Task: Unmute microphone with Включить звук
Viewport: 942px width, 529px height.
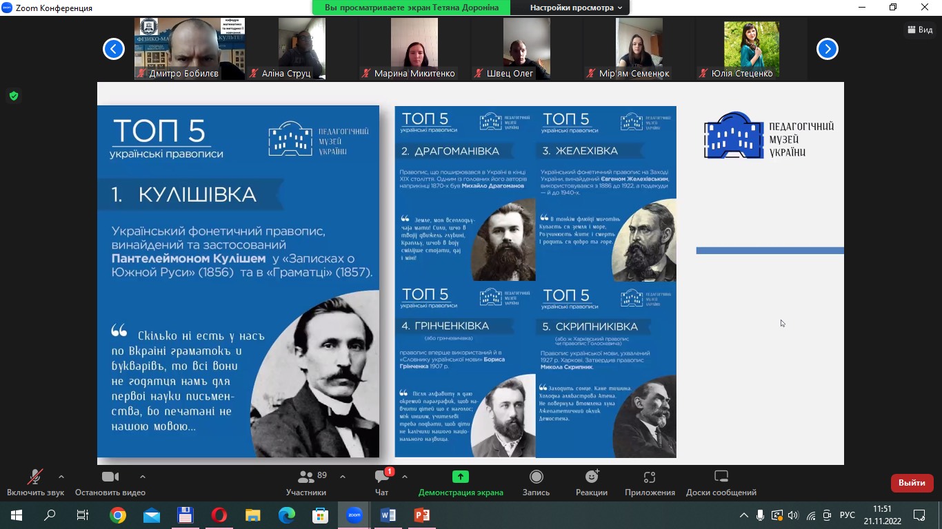Action: coord(35,483)
